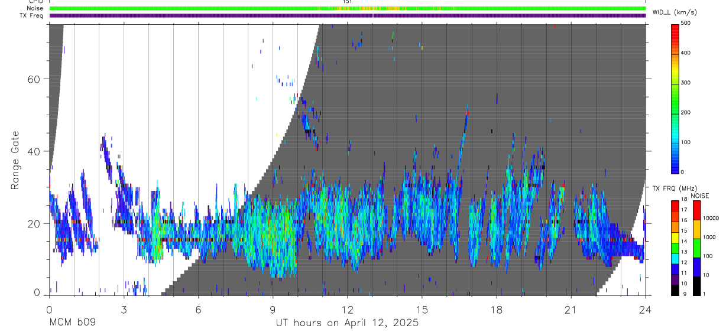The image size is (726, 335).
Task: Click the yellow swatch in the NOISE legend
Action: click(698, 229)
